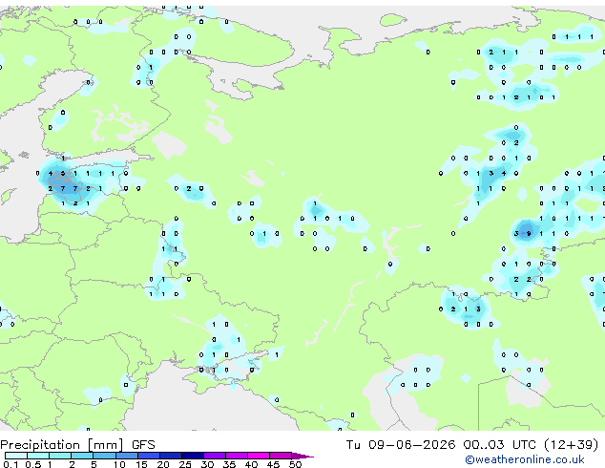Select the Precipitation [mm] GFS title

coord(77,445)
